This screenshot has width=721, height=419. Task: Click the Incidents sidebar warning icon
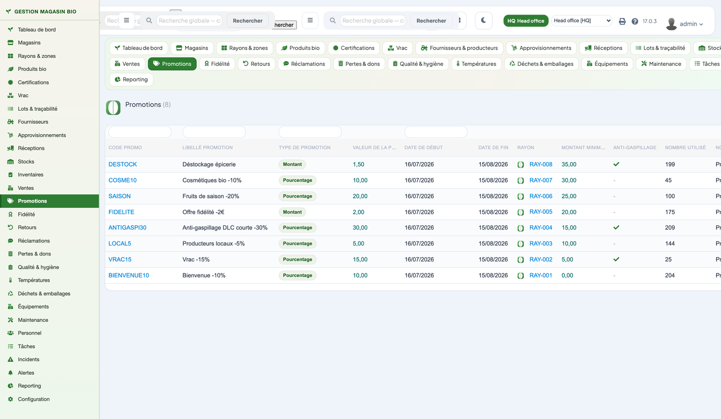pyautogui.click(x=10, y=359)
